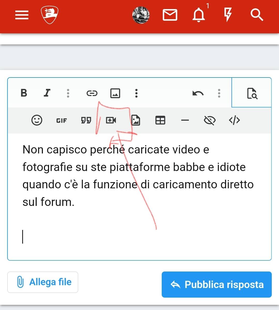The height and width of the screenshot is (310, 279).
Task: Open the notifications bell
Action: pyautogui.click(x=199, y=15)
